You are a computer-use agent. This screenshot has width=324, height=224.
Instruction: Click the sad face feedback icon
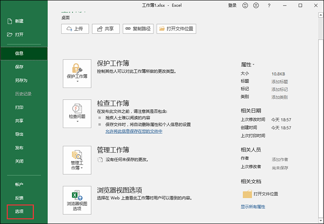(x=256, y=6)
